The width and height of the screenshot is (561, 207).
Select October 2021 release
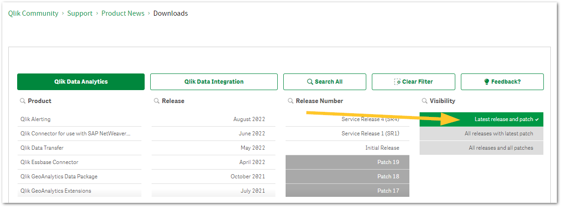click(x=213, y=177)
